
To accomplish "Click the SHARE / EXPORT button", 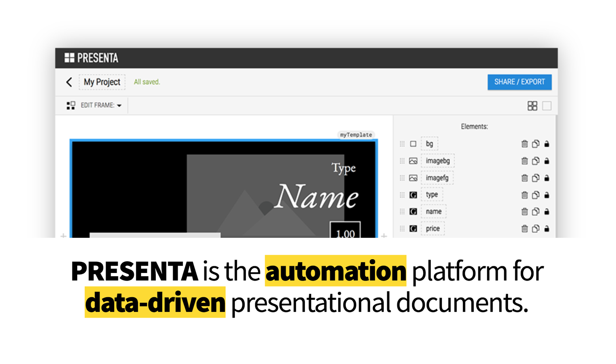I will (x=520, y=82).
